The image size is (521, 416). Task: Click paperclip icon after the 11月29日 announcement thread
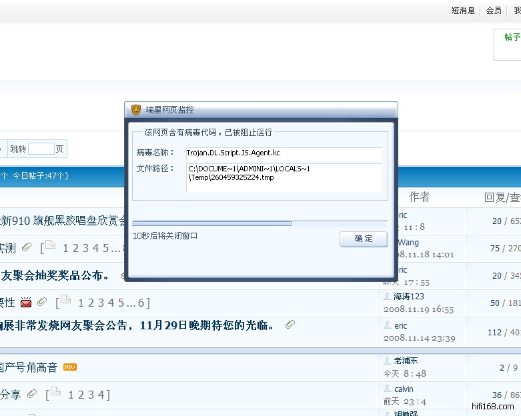(x=290, y=325)
